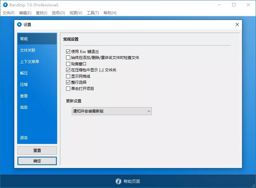Open the 文件(F) menu

(x=9, y=13)
